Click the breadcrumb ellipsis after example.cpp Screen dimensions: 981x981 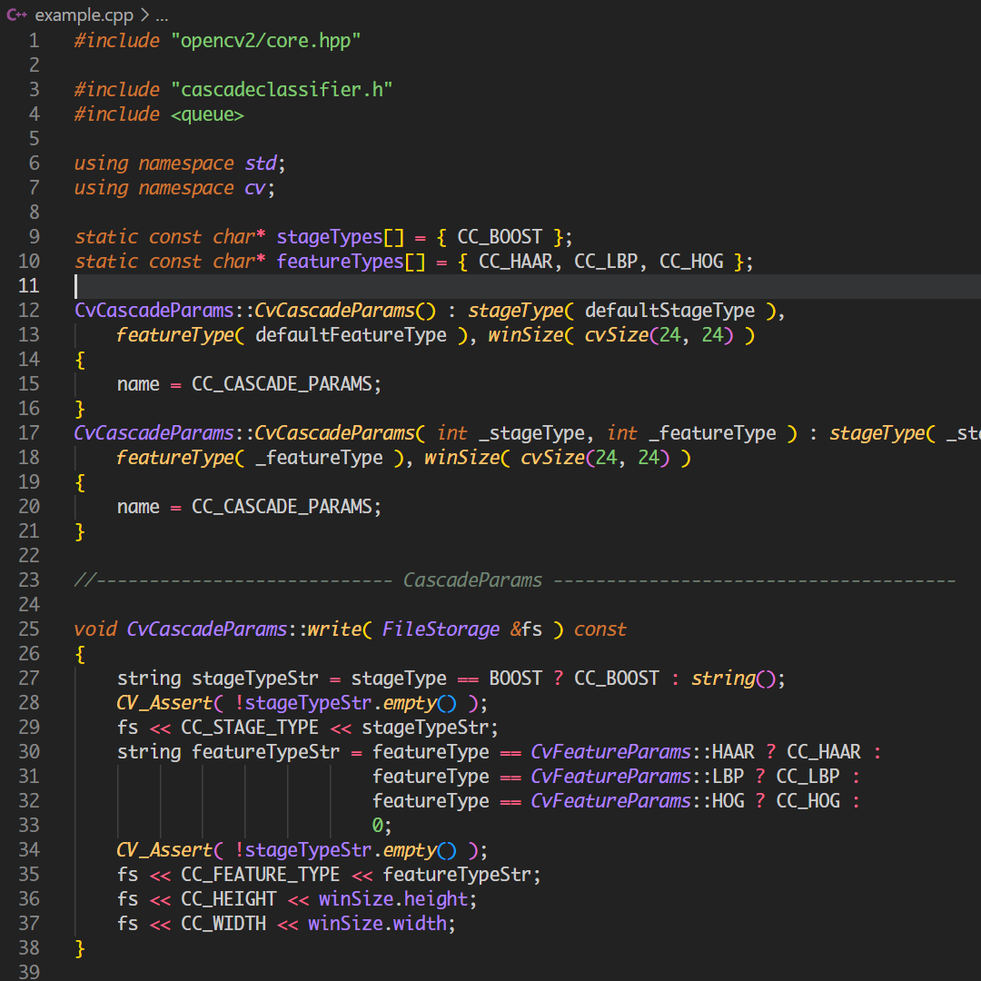(162, 15)
